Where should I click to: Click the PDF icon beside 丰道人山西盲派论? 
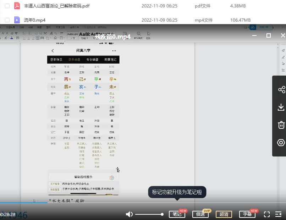point(17,6)
